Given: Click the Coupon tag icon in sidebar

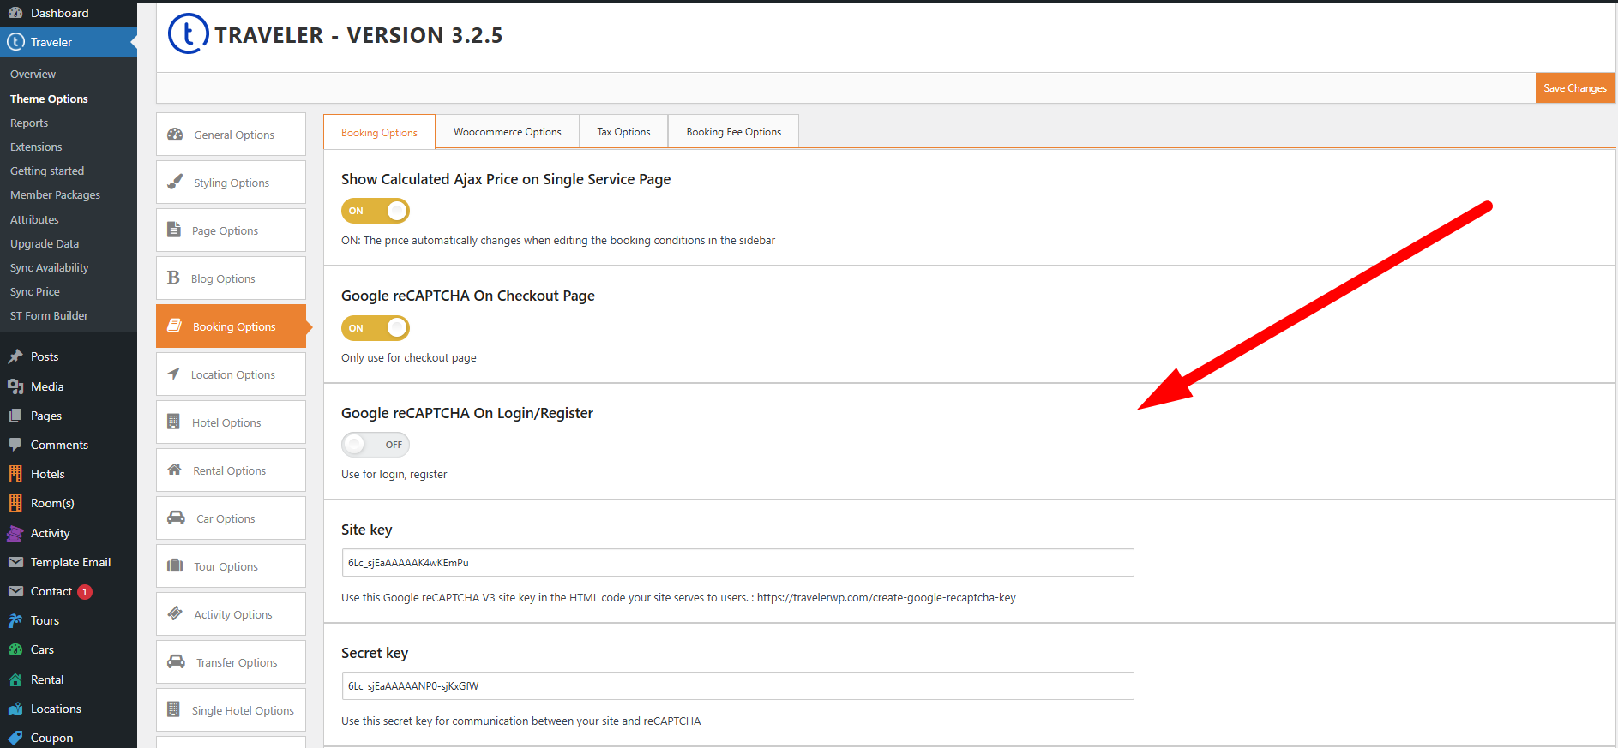Looking at the screenshot, I should pos(15,738).
